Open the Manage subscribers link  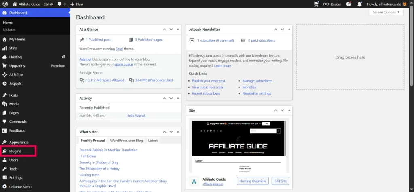point(257,81)
